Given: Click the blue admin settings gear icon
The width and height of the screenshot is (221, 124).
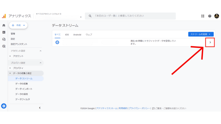Looking at the screenshot, I should point(4,106).
